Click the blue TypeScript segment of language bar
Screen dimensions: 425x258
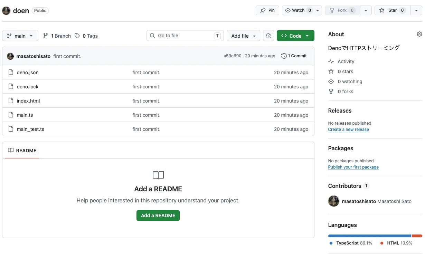click(370, 236)
